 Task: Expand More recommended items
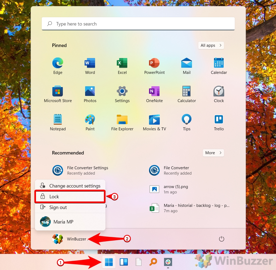[213, 153]
